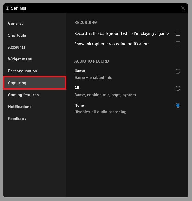192x201 pixels.
Task: Enable background recording checkbox
Action: (178, 33)
